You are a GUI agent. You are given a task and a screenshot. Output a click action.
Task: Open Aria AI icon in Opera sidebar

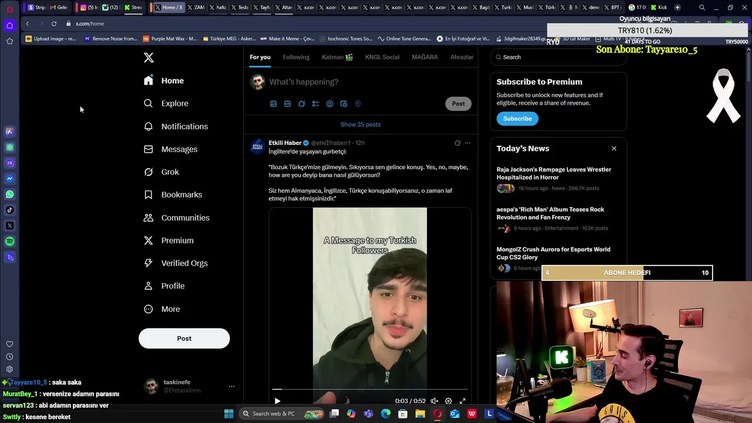pos(9,132)
